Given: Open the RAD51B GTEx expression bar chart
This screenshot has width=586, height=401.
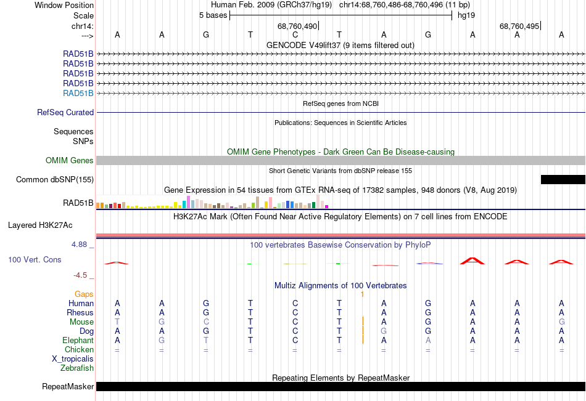Looking at the screenshot, I should click(212, 201).
